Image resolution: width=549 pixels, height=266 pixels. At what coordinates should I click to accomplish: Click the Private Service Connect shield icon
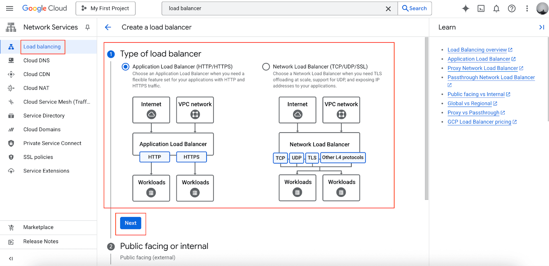(x=11, y=143)
